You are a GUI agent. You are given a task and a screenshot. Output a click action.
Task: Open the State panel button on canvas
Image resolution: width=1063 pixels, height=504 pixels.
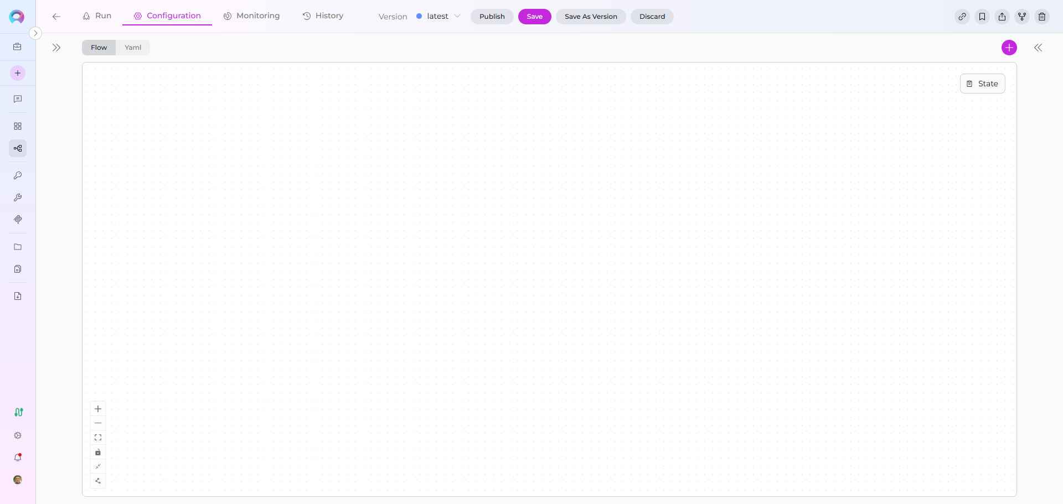click(982, 84)
